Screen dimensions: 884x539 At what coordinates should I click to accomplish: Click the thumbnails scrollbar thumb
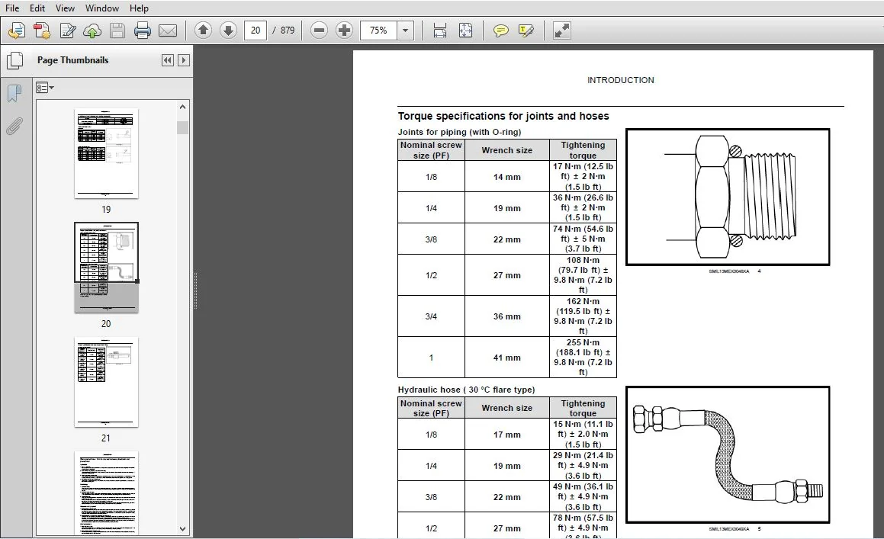(182, 127)
